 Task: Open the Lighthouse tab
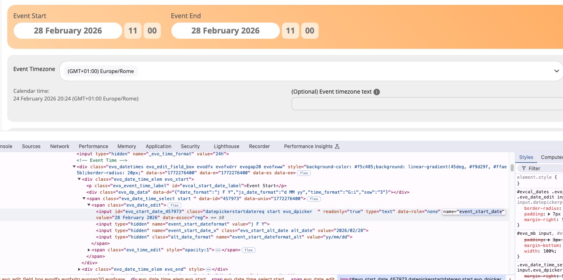[226, 146]
